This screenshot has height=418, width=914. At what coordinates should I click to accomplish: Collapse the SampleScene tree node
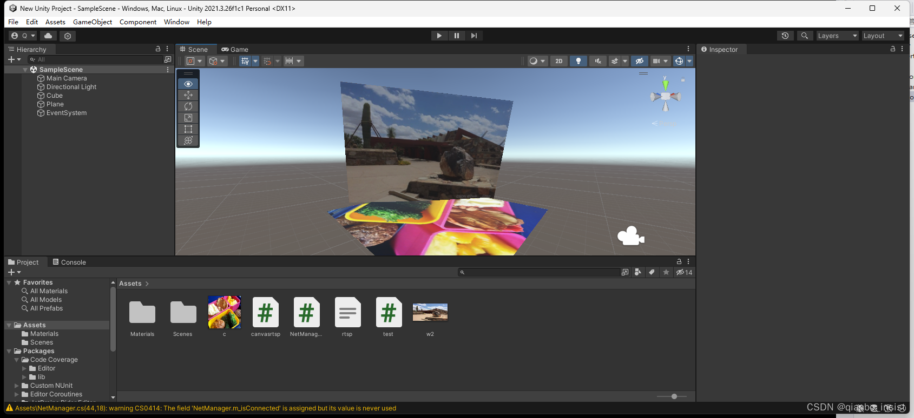pos(25,70)
